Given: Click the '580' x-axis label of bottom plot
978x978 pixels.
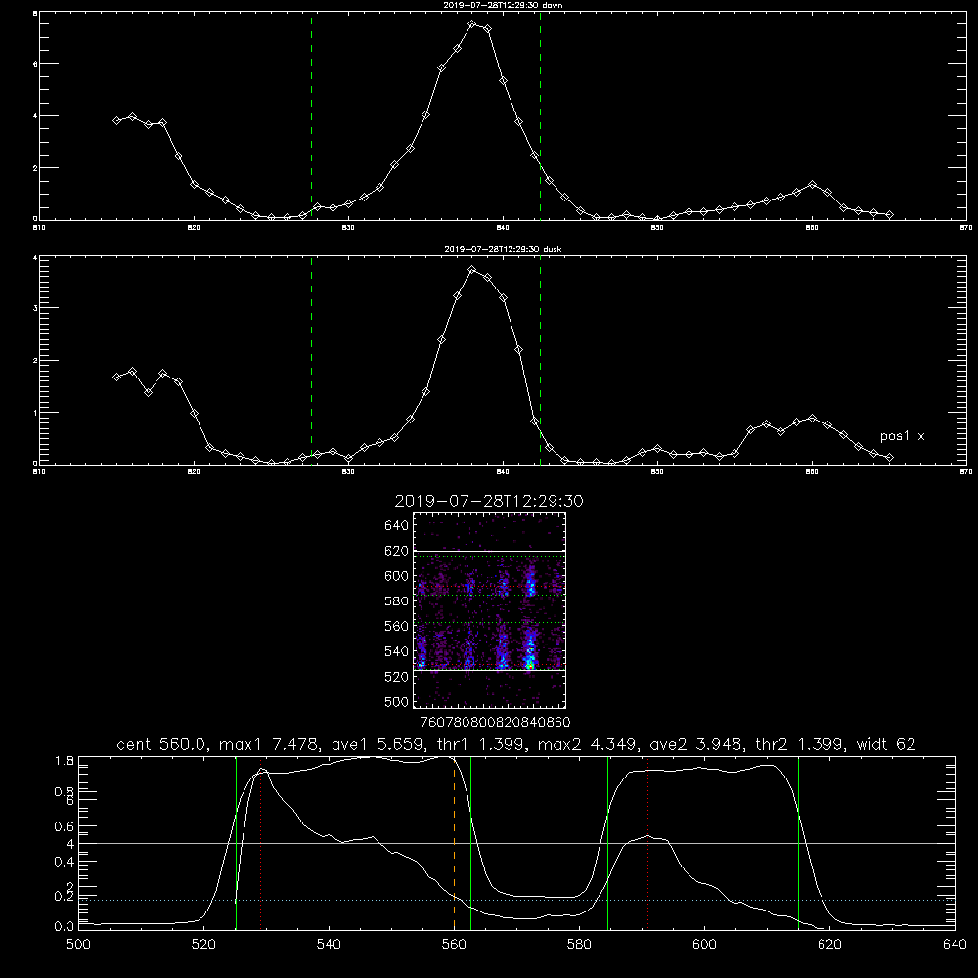Looking at the screenshot, I should (x=579, y=945).
